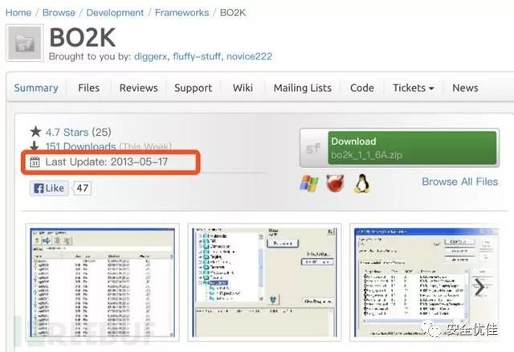
Task: Open the Mailing Lists tab
Action: coord(302,88)
